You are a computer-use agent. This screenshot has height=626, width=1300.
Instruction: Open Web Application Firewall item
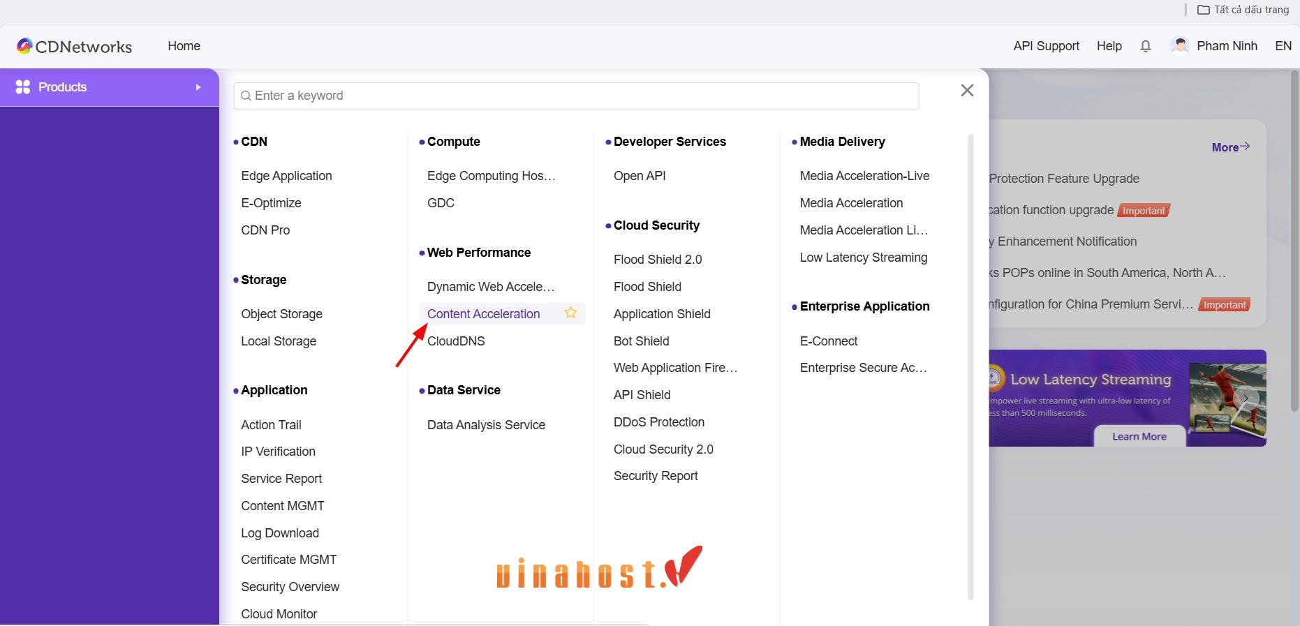(675, 368)
